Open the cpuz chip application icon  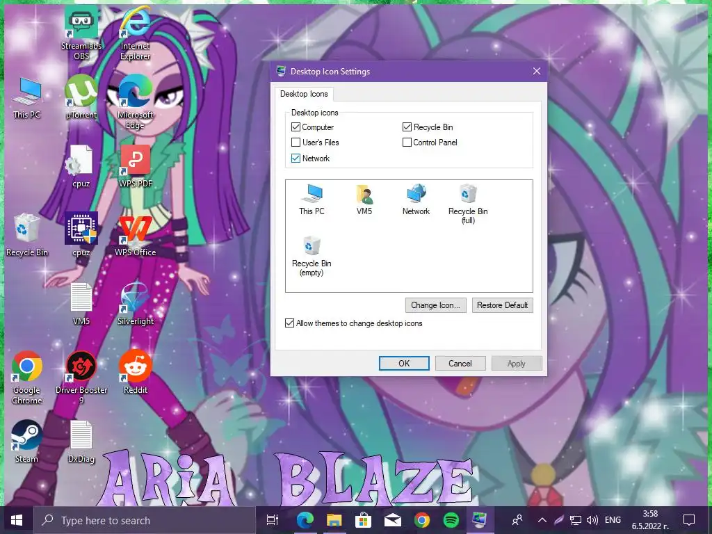(x=81, y=235)
